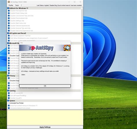Viewport: 137px width, 129px height.
Task: Toggle the Gaming group checkbox
Action: (x=8, y=91)
